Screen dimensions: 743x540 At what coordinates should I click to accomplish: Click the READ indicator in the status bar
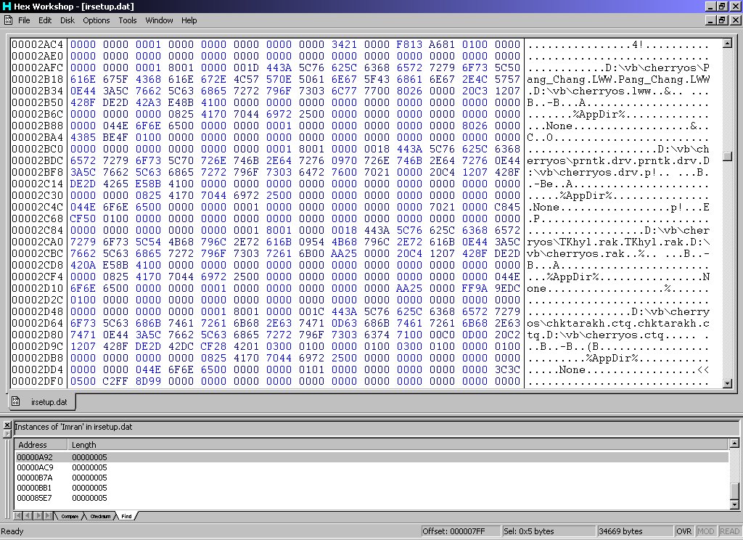tap(729, 531)
